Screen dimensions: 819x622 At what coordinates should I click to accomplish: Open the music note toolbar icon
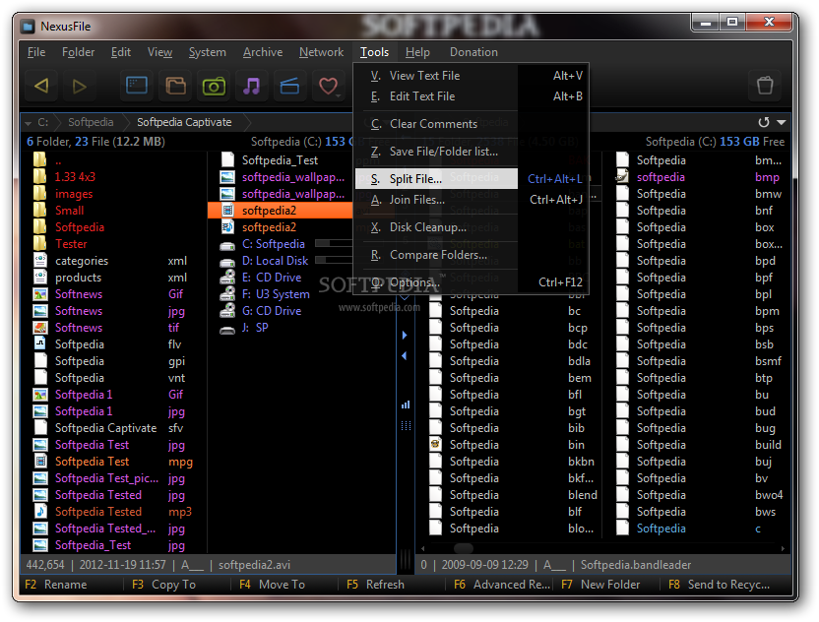coord(252,86)
